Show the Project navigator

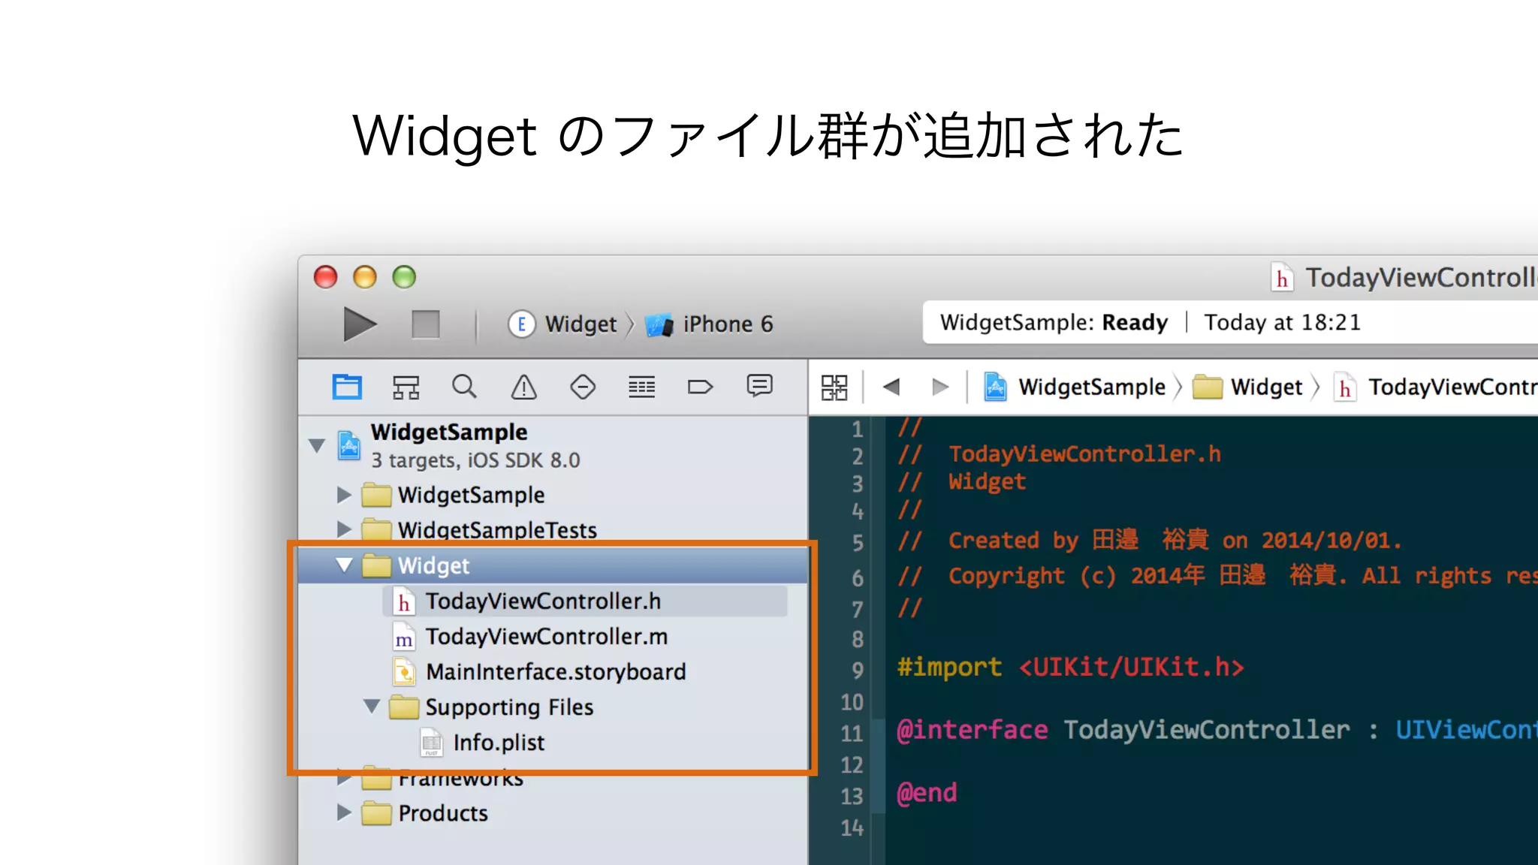pyautogui.click(x=347, y=387)
